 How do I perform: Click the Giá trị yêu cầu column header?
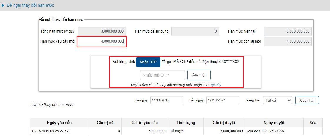[145, 123]
